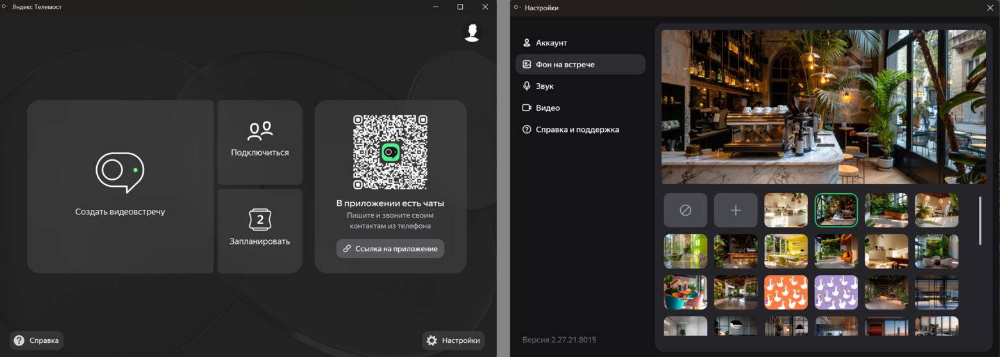The width and height of the screenshot is (1000, 357).
Task: Click the Запланировать calendar icon
Action: point(260,220)
